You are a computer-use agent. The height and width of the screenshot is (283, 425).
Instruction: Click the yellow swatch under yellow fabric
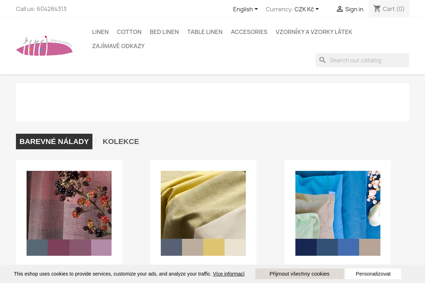214,247
